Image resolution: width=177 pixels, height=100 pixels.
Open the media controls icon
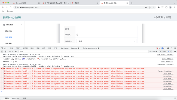(162, 7)
